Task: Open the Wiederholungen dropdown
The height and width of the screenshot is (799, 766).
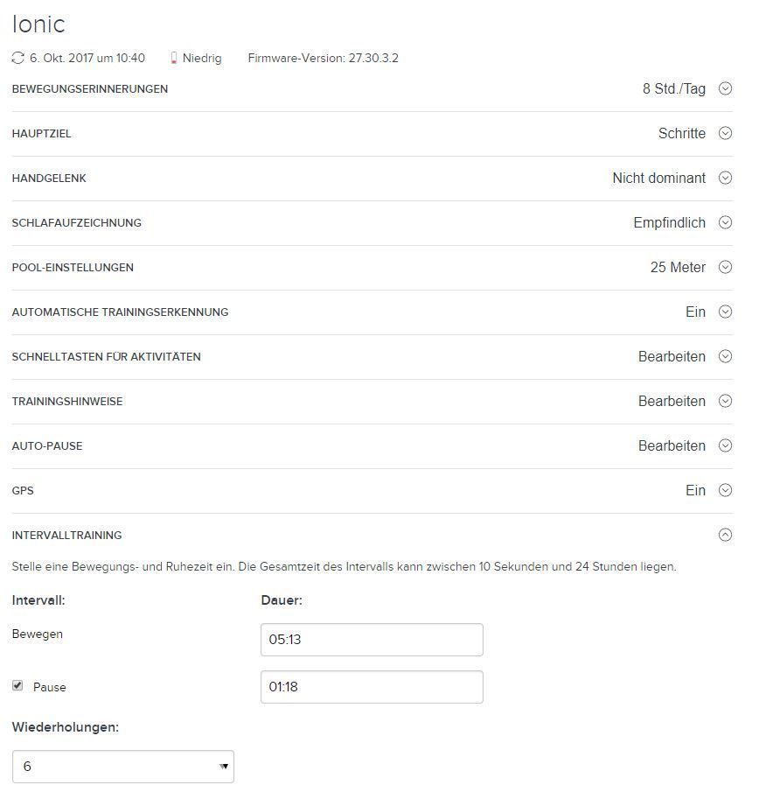Action: (123, 767)
